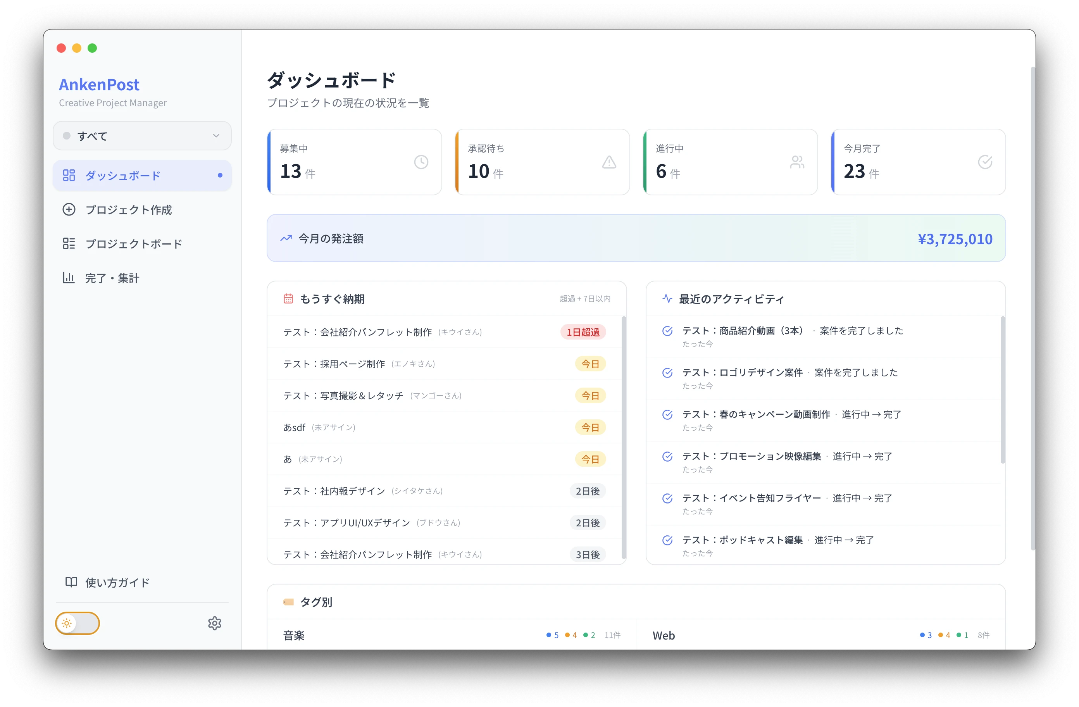Click check icon for 春のキャンペーン動画制作 activity
The image size is (1079, 707).
click(x=667, y=414)
